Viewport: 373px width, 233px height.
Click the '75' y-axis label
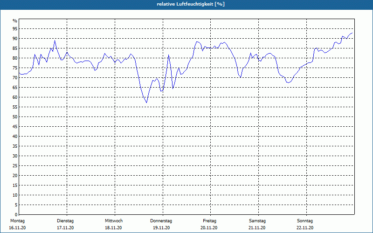15,68
